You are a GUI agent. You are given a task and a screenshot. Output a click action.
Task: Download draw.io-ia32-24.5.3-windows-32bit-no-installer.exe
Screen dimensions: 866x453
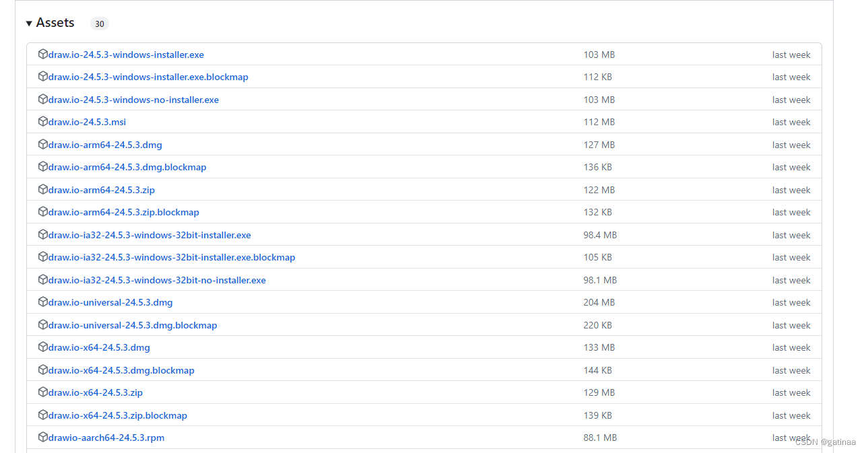click(157, 280)
